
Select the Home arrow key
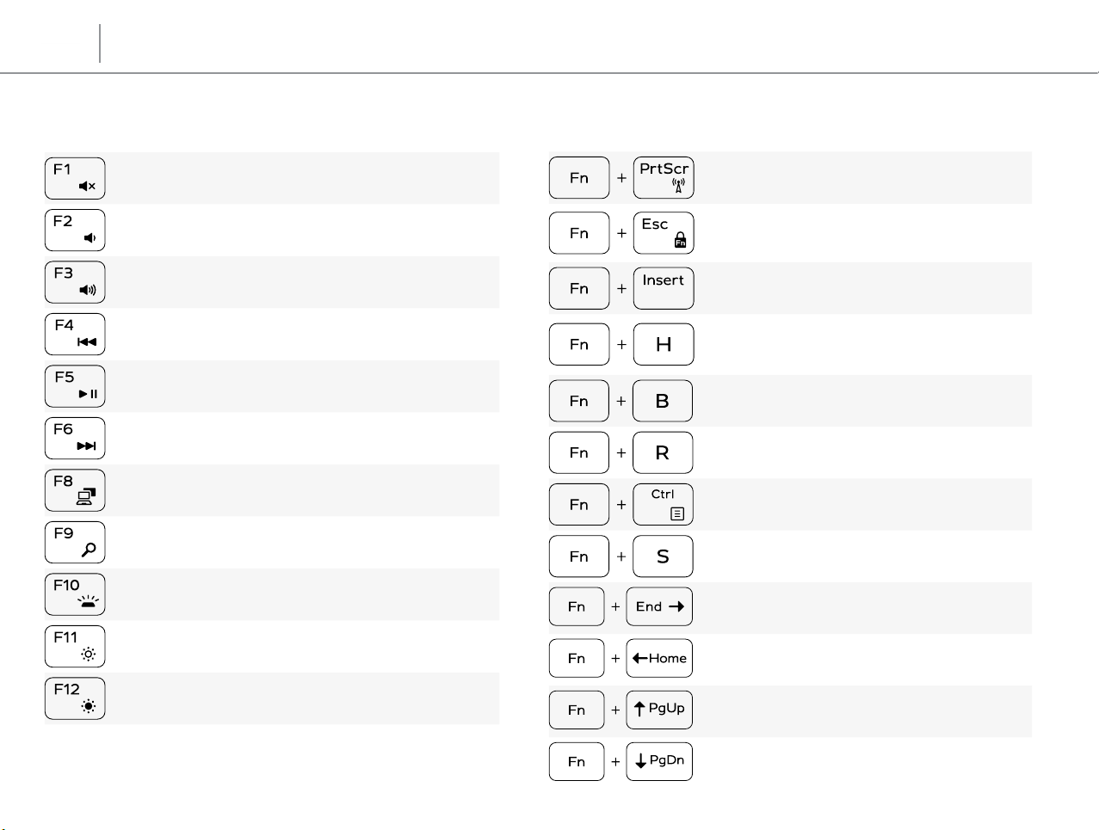(659, 659)
